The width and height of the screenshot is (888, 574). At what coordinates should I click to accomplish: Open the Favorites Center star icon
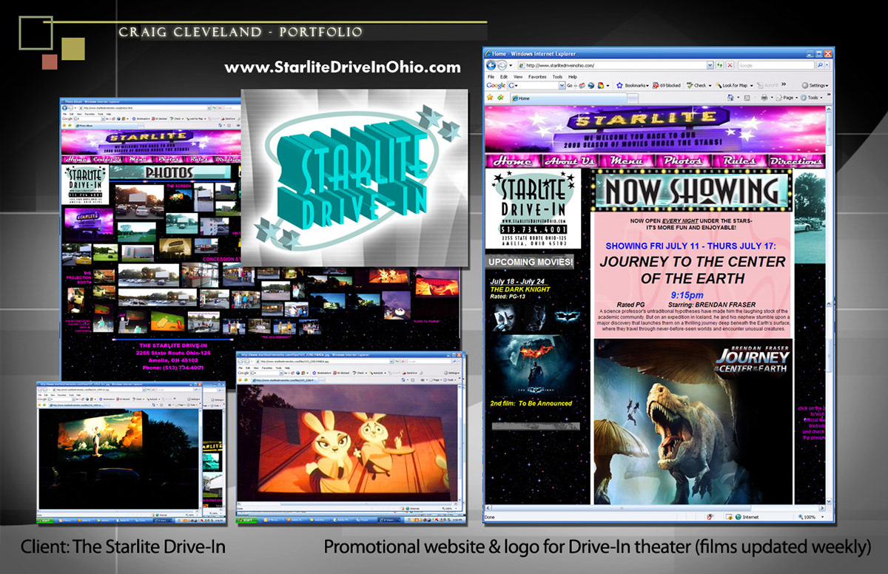tap(490, 97)
